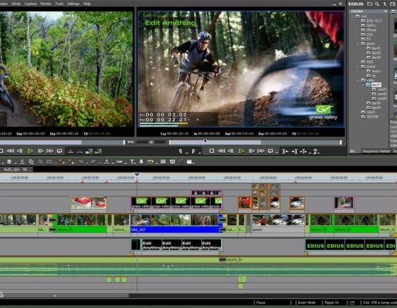Play the source player clip
Image resolution: width=397 pixels, height=308 pixels.
pos(30,151)
